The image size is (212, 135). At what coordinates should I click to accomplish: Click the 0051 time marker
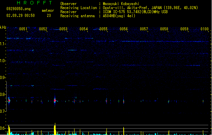click(23, 29)
